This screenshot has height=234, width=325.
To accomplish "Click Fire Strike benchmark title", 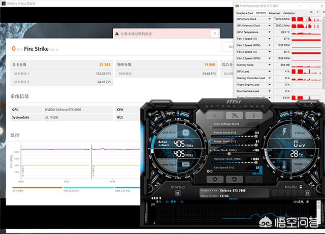I will [36, 49].
